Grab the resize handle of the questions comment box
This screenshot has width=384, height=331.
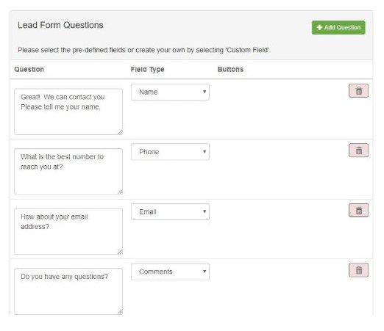click(x=120, y=312)
